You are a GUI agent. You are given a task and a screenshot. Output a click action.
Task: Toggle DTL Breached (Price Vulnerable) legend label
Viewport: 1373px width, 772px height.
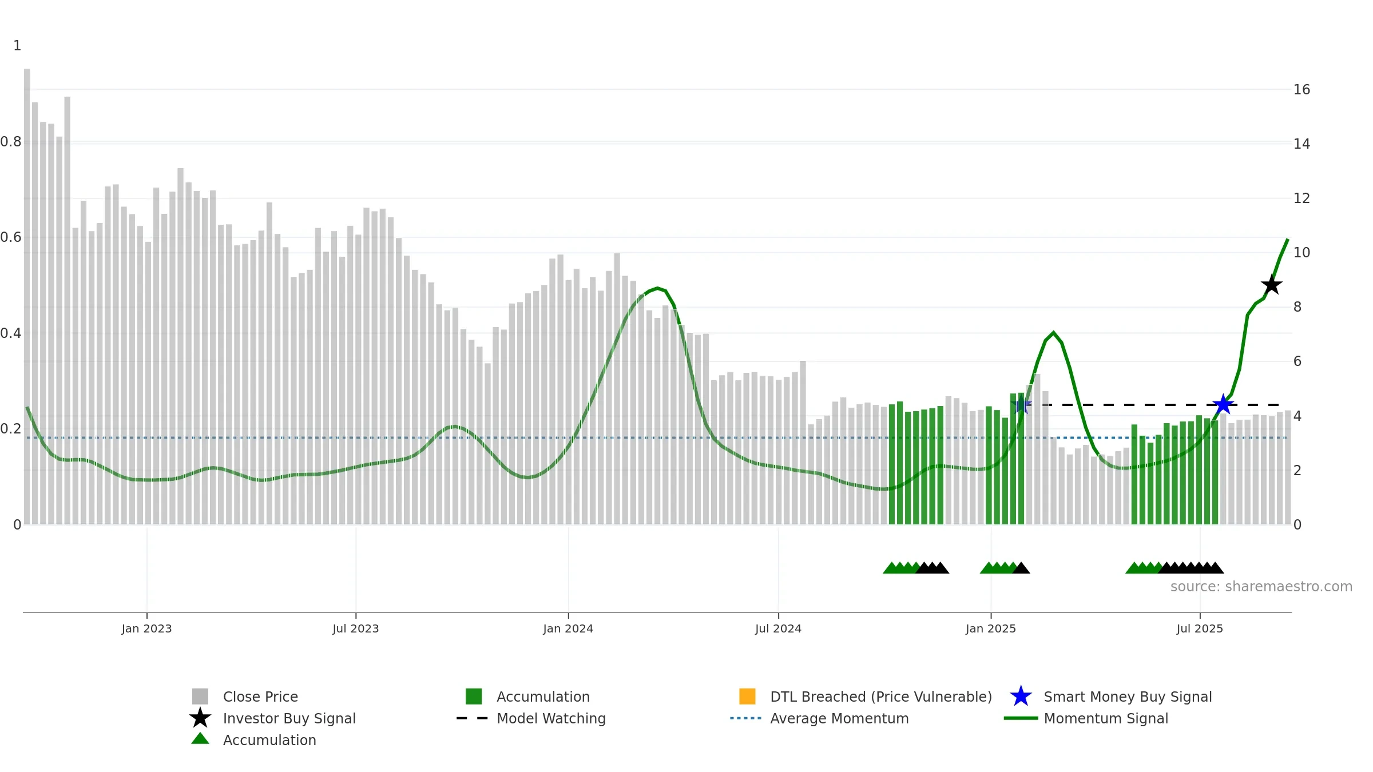(x=881, y=697)
